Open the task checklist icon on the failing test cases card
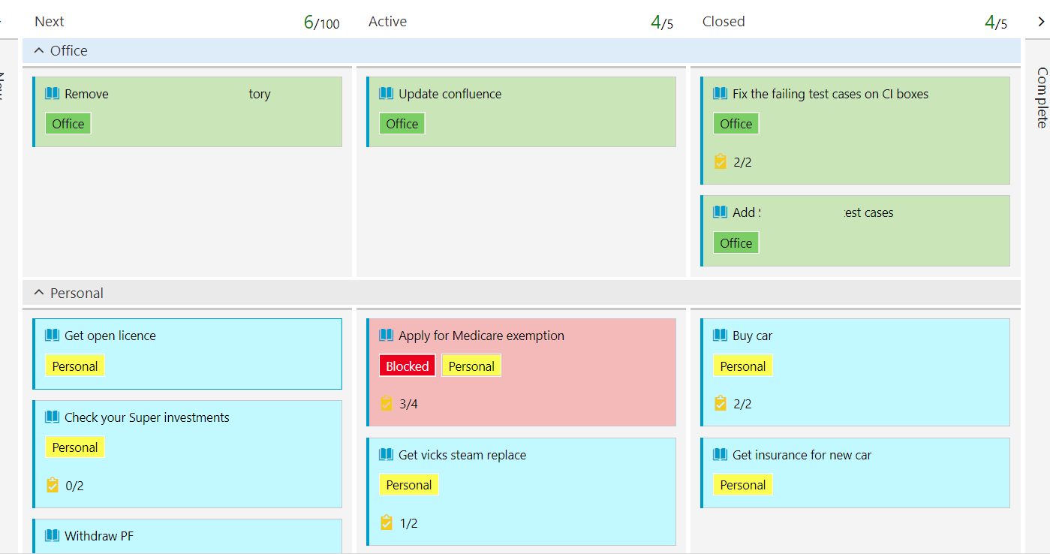Image resolution: width=1050 pixels, height=554 pixels. pos(721,161)
